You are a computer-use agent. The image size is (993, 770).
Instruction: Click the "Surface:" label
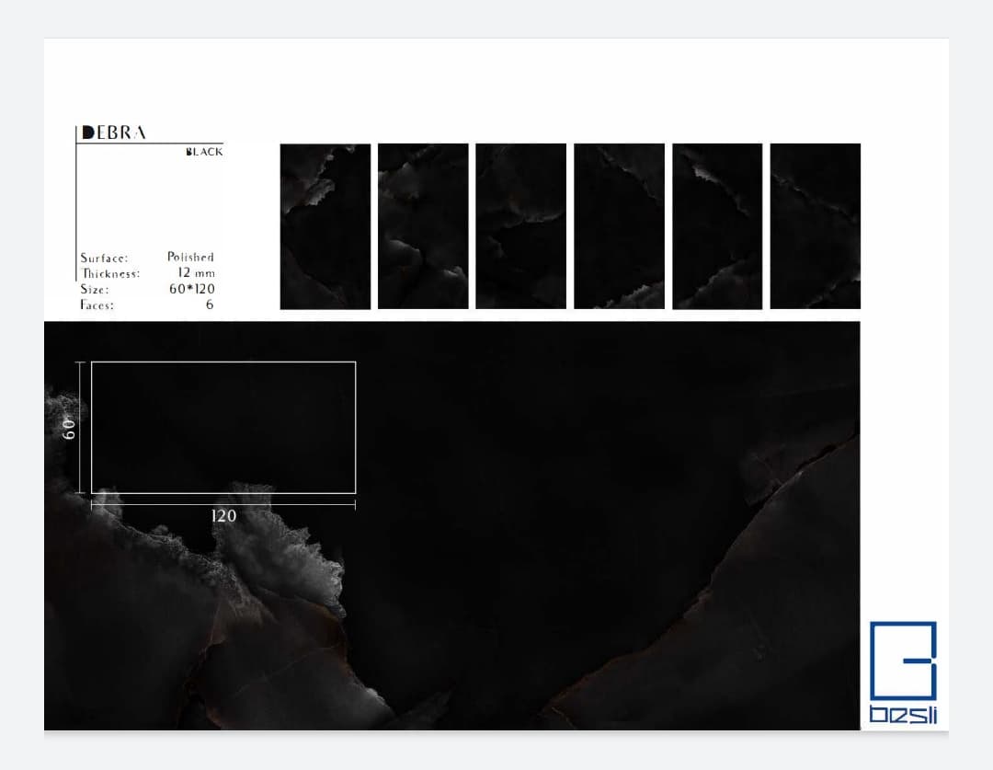(x=104, y=258)
